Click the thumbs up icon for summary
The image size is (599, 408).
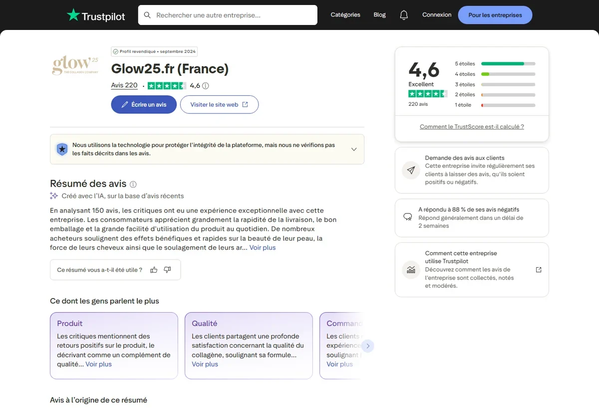click(x=154, y=270)
